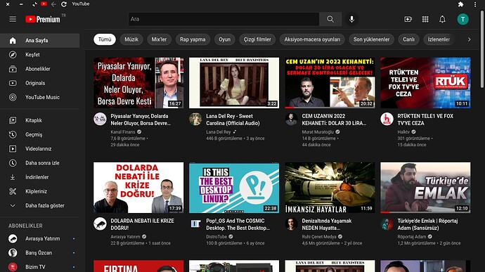The height and width of the screenshot is (272, 485).
Task: Select Aksiyon-macera oyunları filter chip
Action: pos(312,39)
